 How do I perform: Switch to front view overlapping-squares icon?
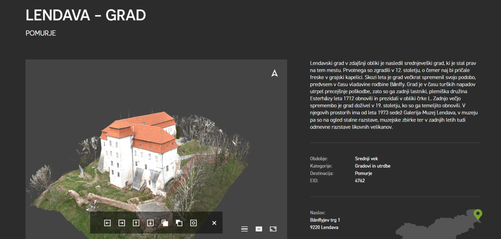click(x=165, y=223)
